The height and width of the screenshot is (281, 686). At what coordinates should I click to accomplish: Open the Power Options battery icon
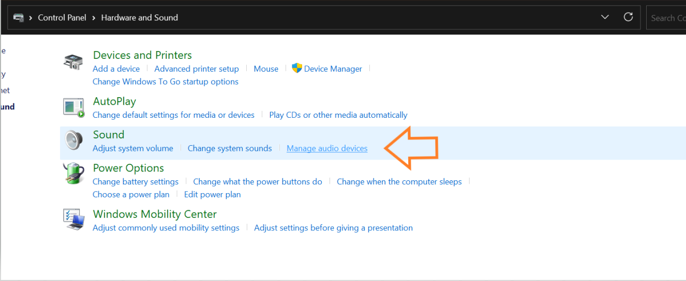click(73, 174)
